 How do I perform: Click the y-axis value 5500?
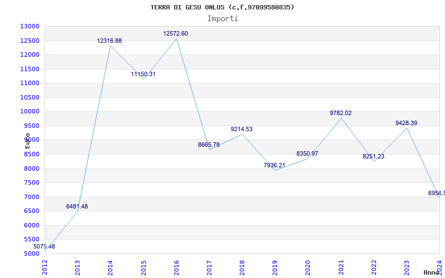(31, 239)
